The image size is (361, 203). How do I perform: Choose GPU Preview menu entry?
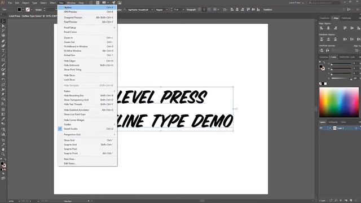pos(87,12)
